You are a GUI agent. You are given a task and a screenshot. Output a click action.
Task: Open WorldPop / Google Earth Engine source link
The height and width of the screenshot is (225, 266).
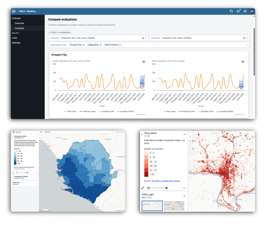tap(165, 181)
